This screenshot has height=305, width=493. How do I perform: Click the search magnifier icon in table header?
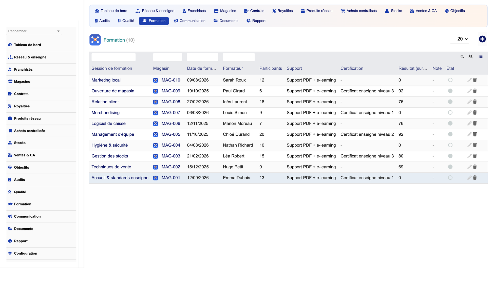click(462, 56)
